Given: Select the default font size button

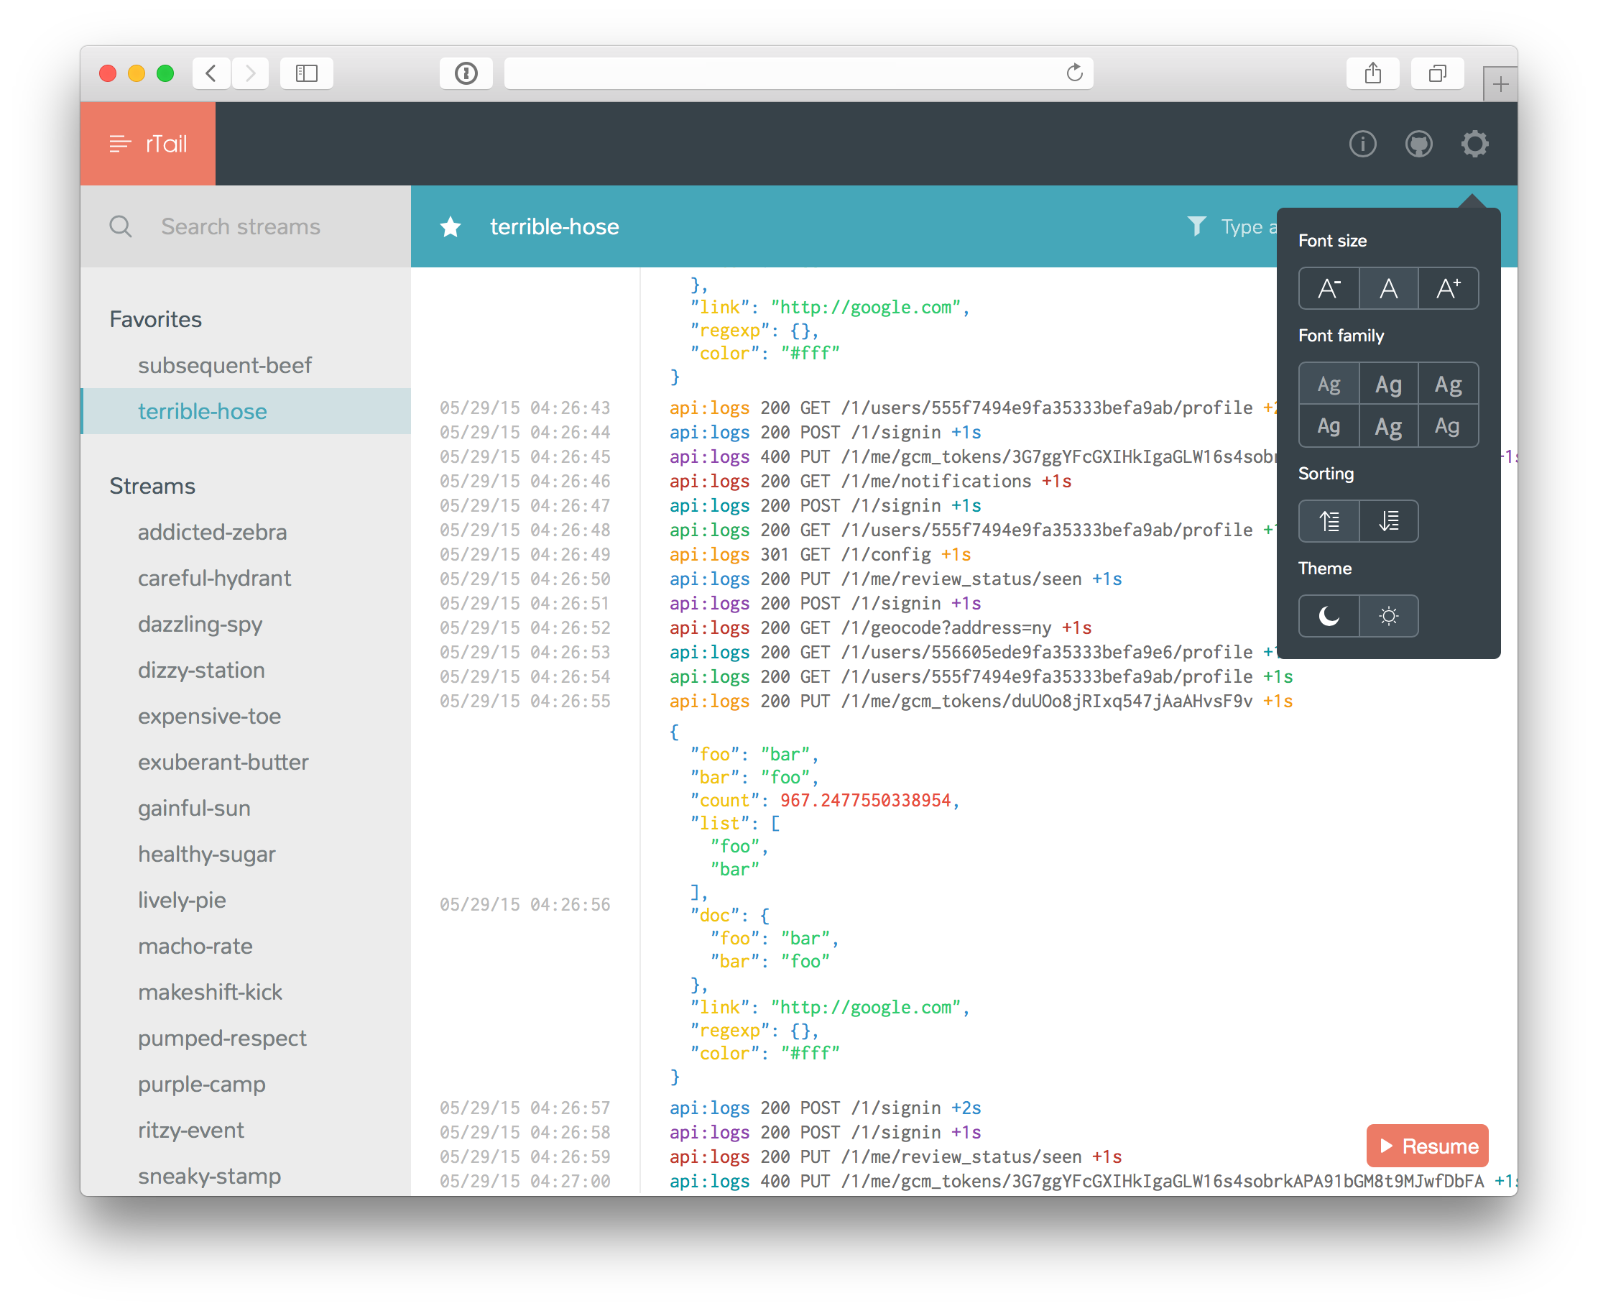Looking at the screenshot, I should tap(1388, 288).
